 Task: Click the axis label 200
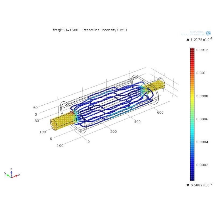coord(114,132)
